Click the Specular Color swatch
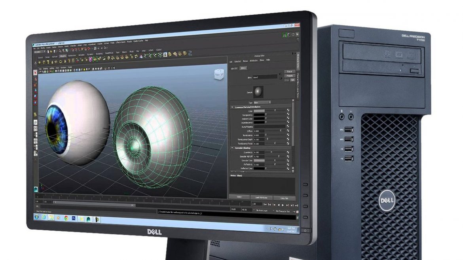463x260 pixels. pos(259,160)
